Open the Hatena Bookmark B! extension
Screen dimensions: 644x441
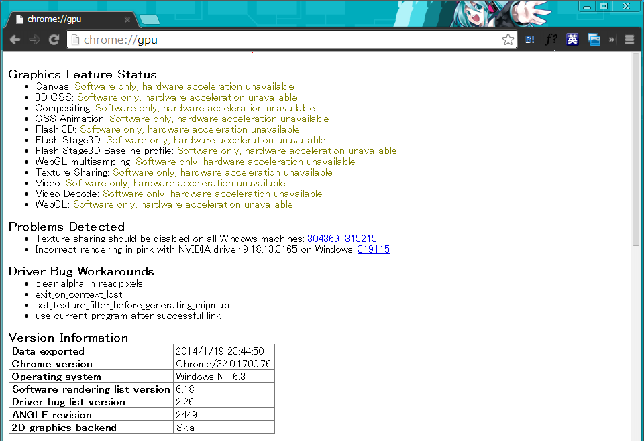pyautogui.click(x=530, y=40)
